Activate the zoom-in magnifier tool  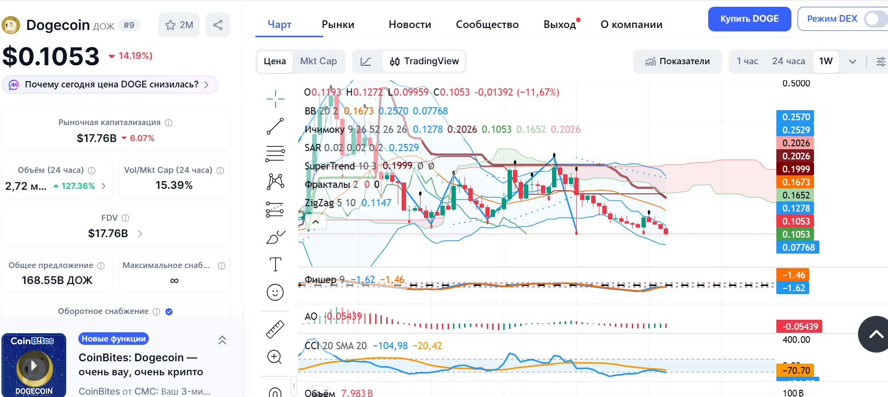[x=275, y=357]
